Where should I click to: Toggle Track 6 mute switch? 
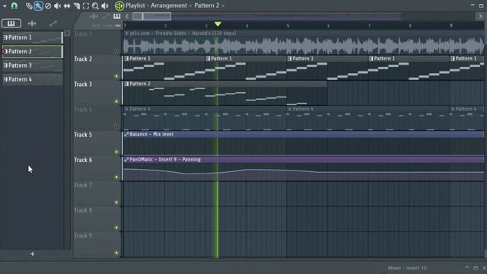point(116,177)
